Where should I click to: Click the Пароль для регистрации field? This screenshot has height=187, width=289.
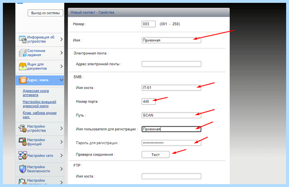(171, 143)
